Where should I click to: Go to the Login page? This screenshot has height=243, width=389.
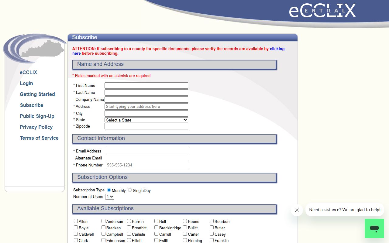coord(26,83)
